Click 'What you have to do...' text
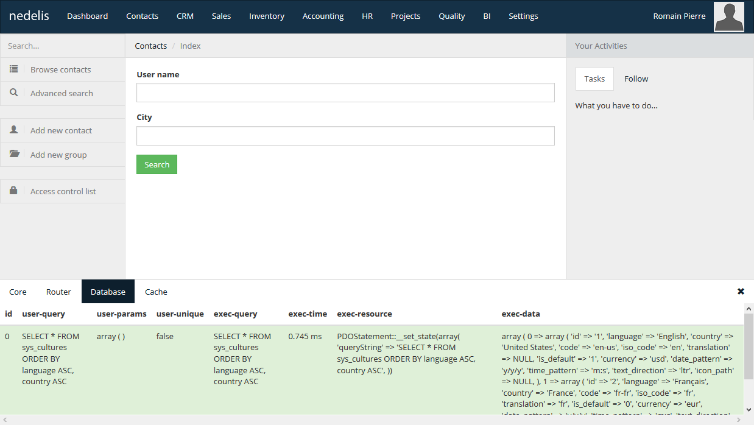754x425 pixels. (x=616, y=105)
